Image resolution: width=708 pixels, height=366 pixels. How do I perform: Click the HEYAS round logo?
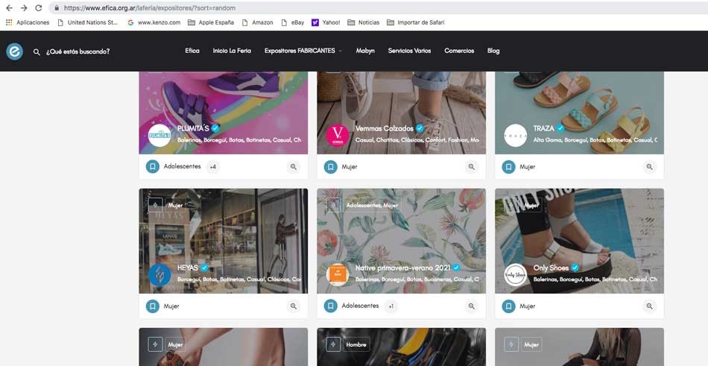(x=159, y=275)
